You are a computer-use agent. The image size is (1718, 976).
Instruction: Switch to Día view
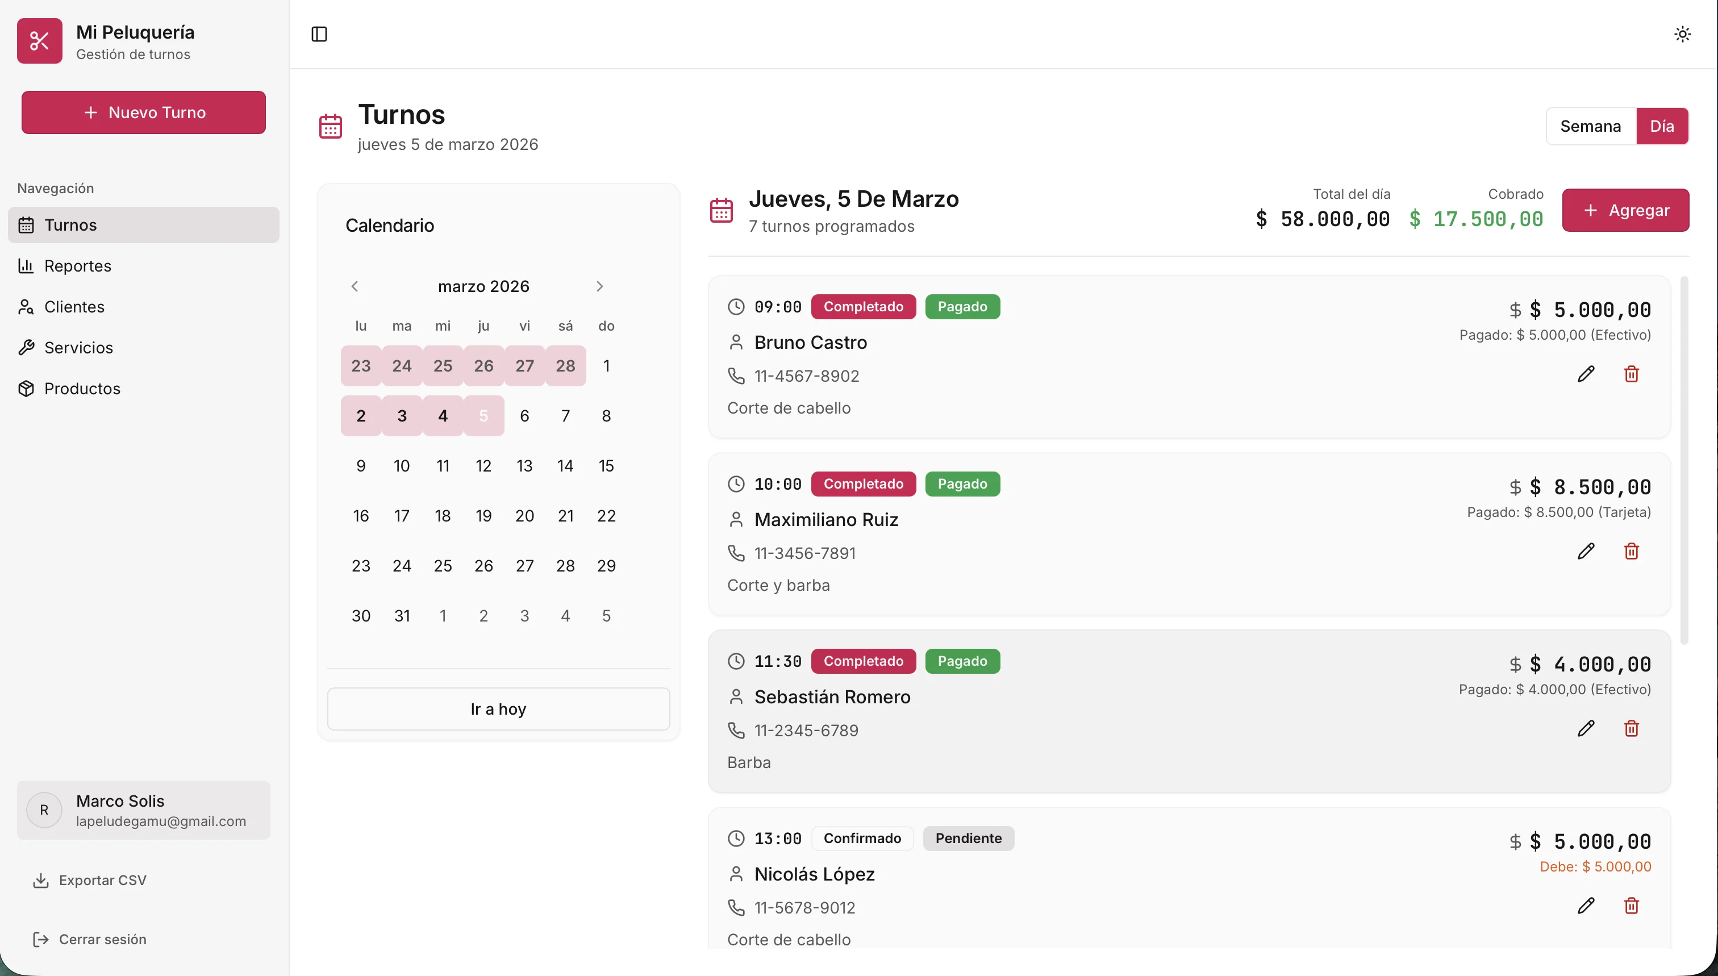[x=1662, y=126]
